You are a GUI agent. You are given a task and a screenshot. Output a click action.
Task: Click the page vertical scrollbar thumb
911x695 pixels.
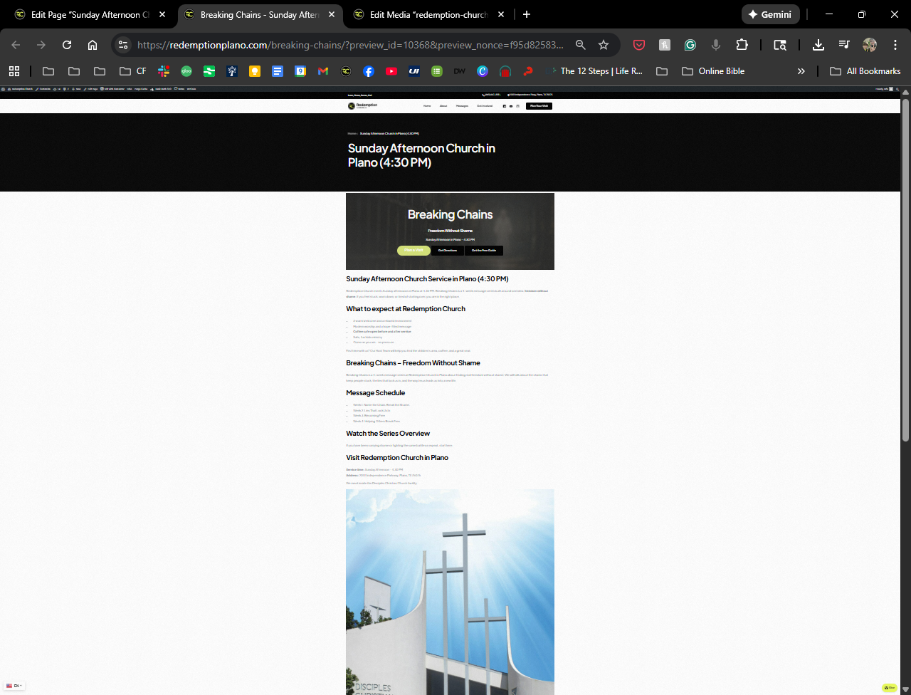click(905, 271)
